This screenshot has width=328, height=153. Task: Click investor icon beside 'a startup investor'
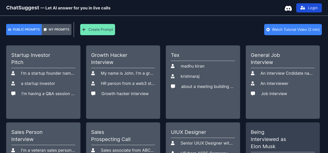coord(13,83)
